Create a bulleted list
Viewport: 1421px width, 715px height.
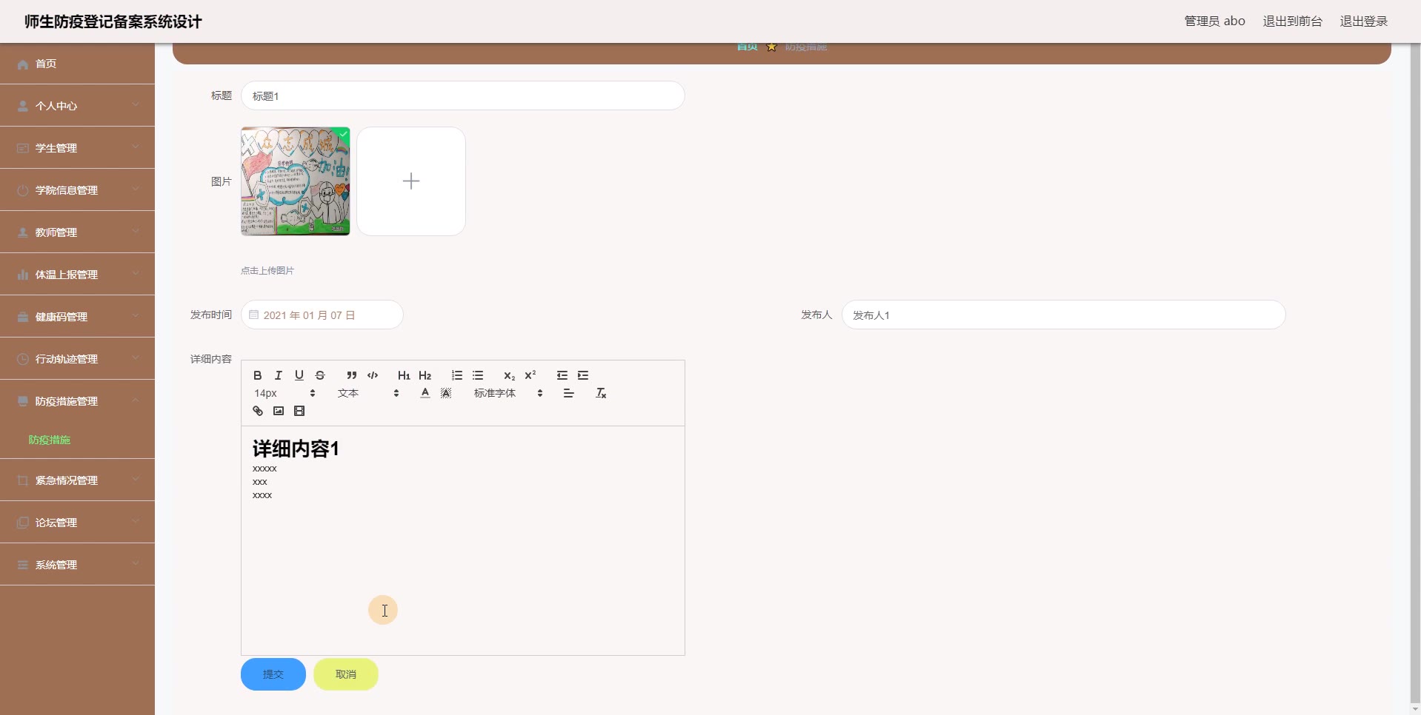(478, 375)
